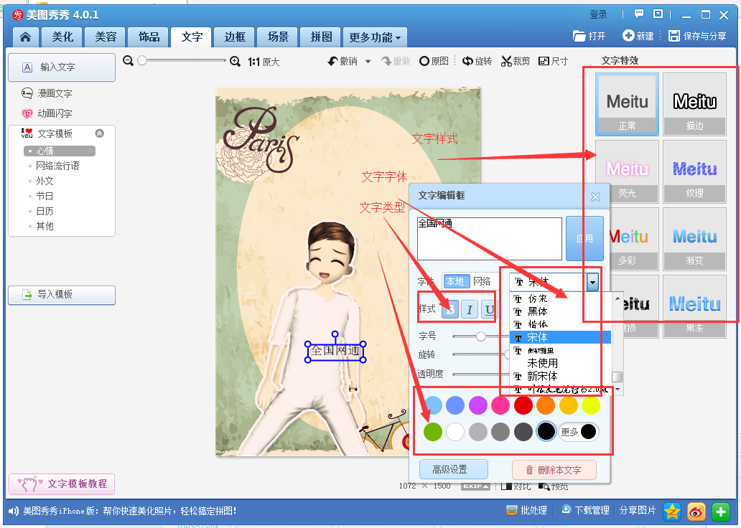
Task: Apply the 正常 text effect
Action: pyautogui.click(x=627, y=104)
